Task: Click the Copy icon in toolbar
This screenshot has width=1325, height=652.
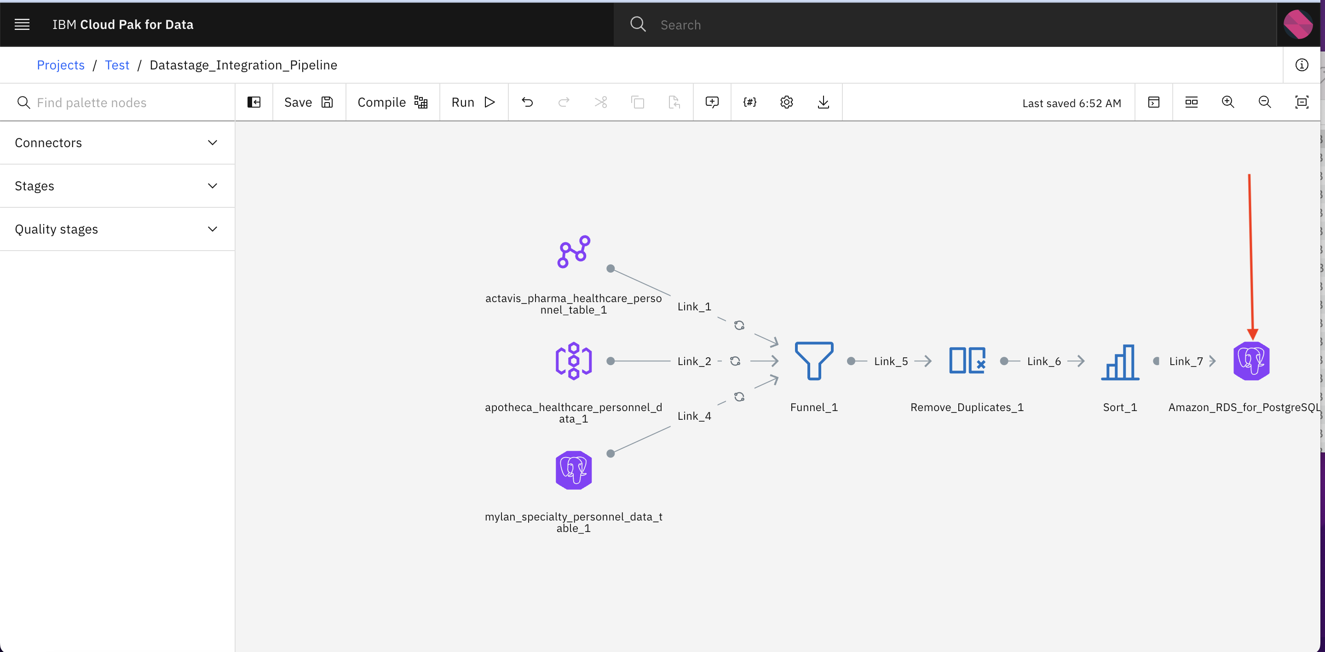Action: pos(637,102)
